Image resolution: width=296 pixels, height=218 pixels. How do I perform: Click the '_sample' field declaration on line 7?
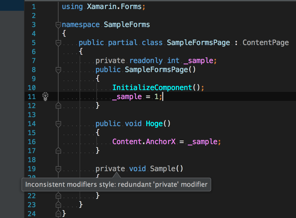[198, 61]
